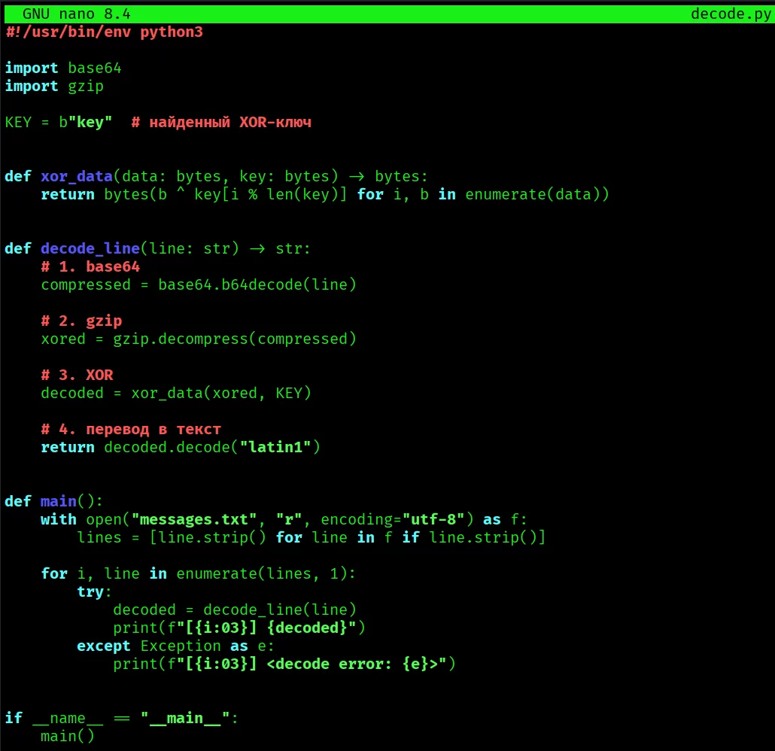Click decode_line name in its def line

(x=90, y=249)
